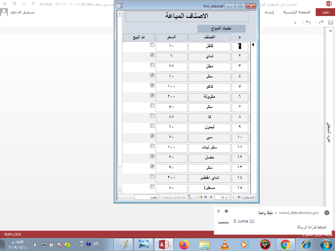Click the new blank record navigation icon
The image size is (335, 251).
(x=200, y=197)
